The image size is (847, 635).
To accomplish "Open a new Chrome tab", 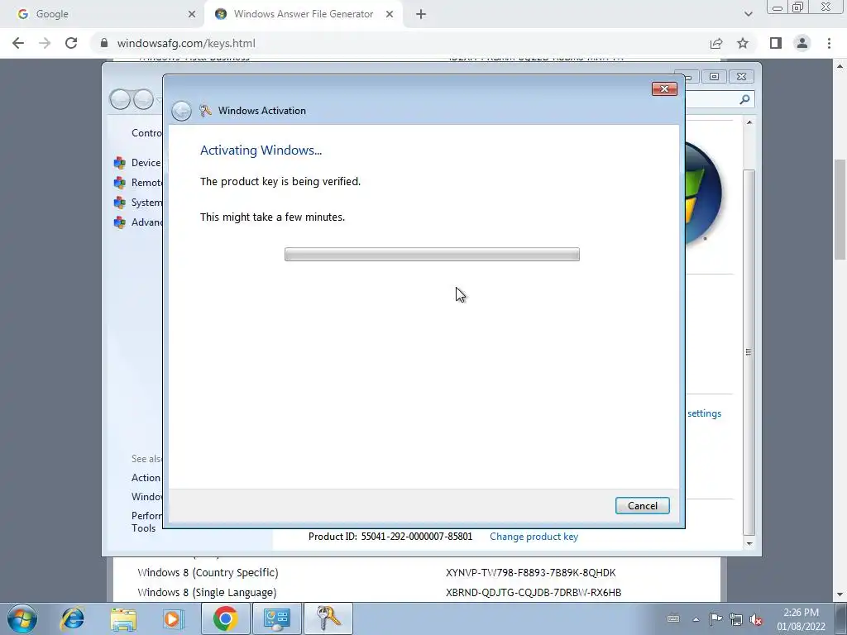I will click(421, 14).
